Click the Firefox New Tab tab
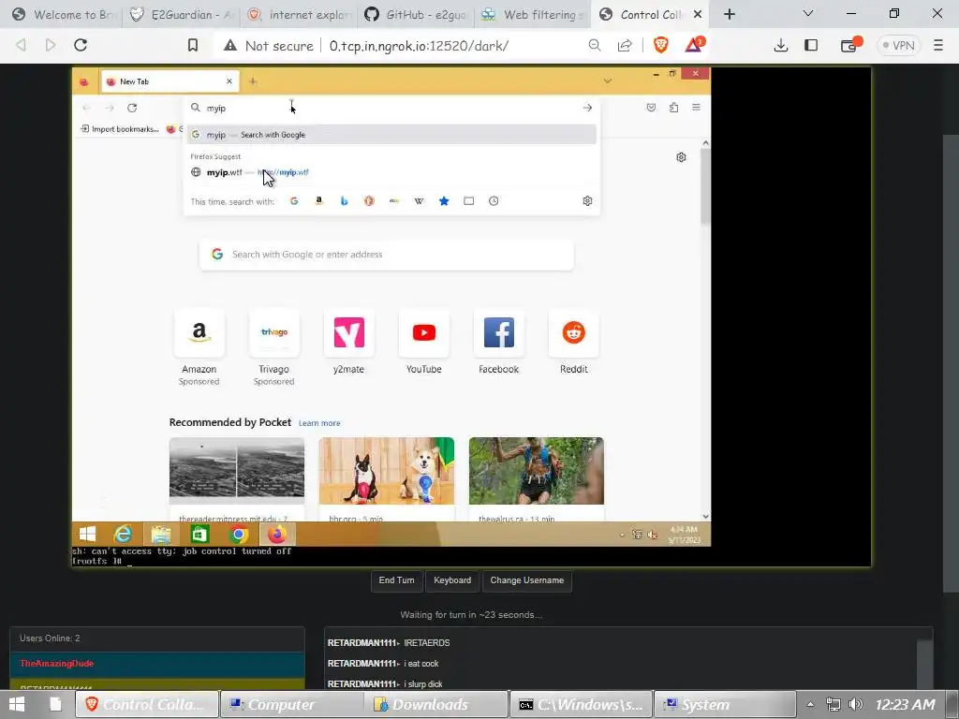 [170, 81]
